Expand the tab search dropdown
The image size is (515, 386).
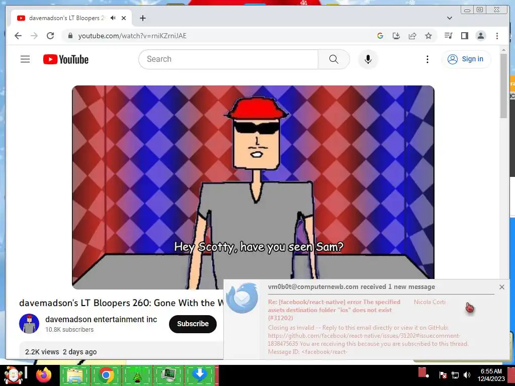(x=449, y=18)
